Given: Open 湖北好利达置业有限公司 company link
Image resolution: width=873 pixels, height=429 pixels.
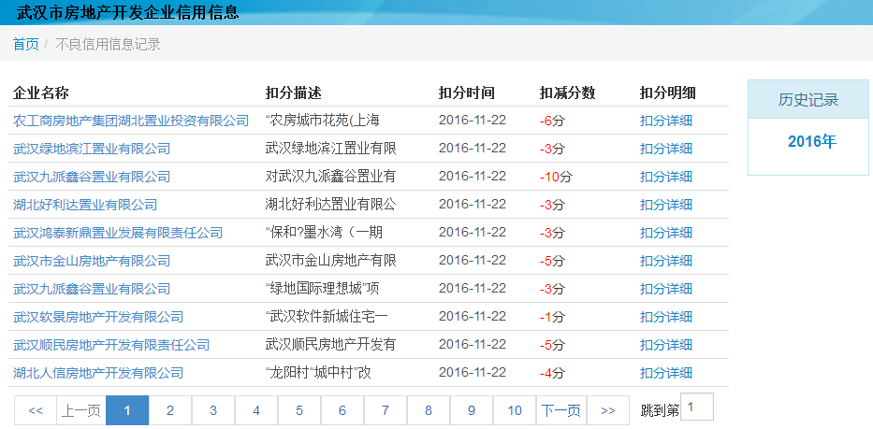Looking at the screenshot, I should 85,205.
